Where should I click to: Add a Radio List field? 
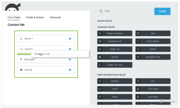pos(115,49)
